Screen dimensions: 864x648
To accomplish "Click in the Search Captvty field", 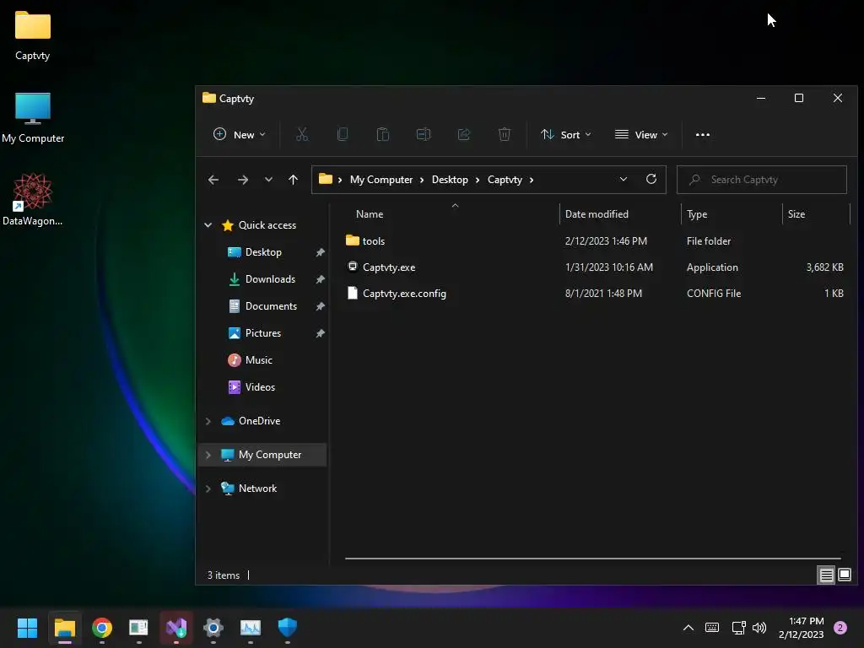I will pyautogui.click(x=762, y=180).
